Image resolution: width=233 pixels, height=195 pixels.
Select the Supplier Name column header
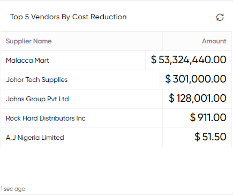click(x=29, y=41)
